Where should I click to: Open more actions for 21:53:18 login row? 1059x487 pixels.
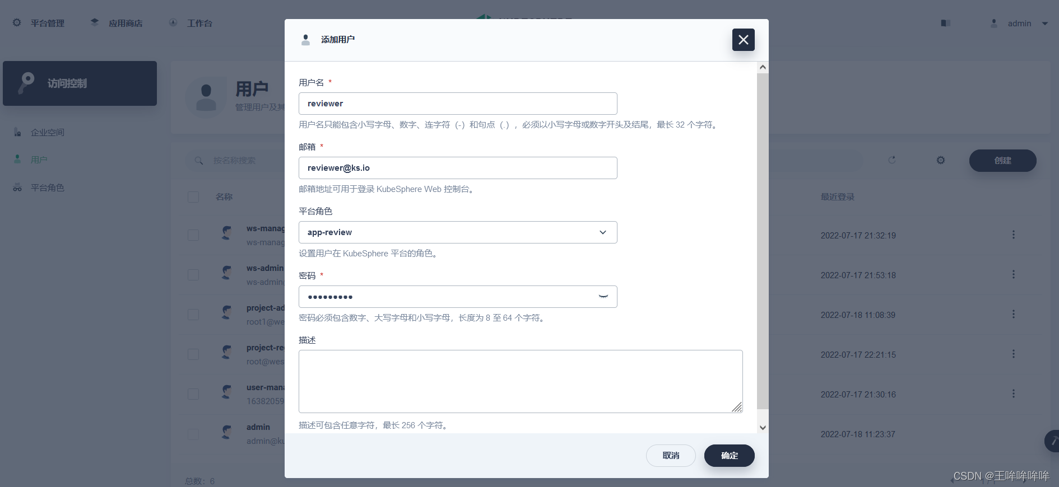[1013, 274]
